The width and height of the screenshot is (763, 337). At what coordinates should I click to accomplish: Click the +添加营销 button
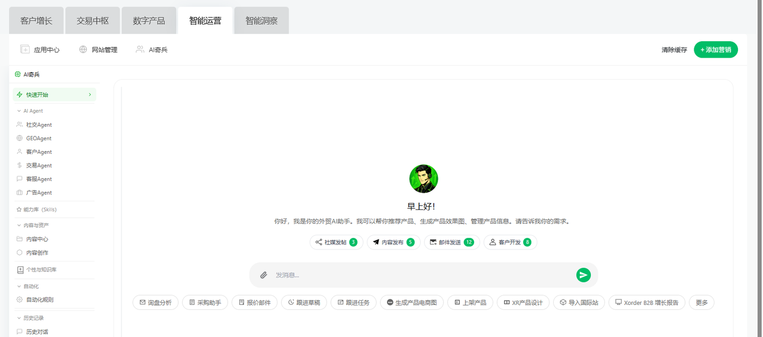(716, 49)
